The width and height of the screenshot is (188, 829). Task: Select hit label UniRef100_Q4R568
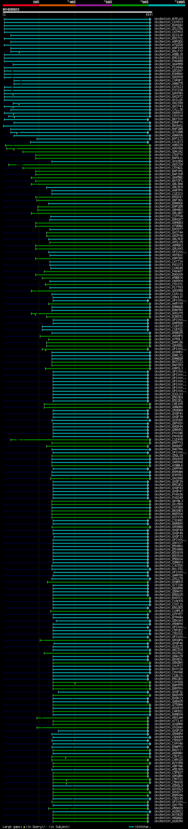tap(169, 323)
